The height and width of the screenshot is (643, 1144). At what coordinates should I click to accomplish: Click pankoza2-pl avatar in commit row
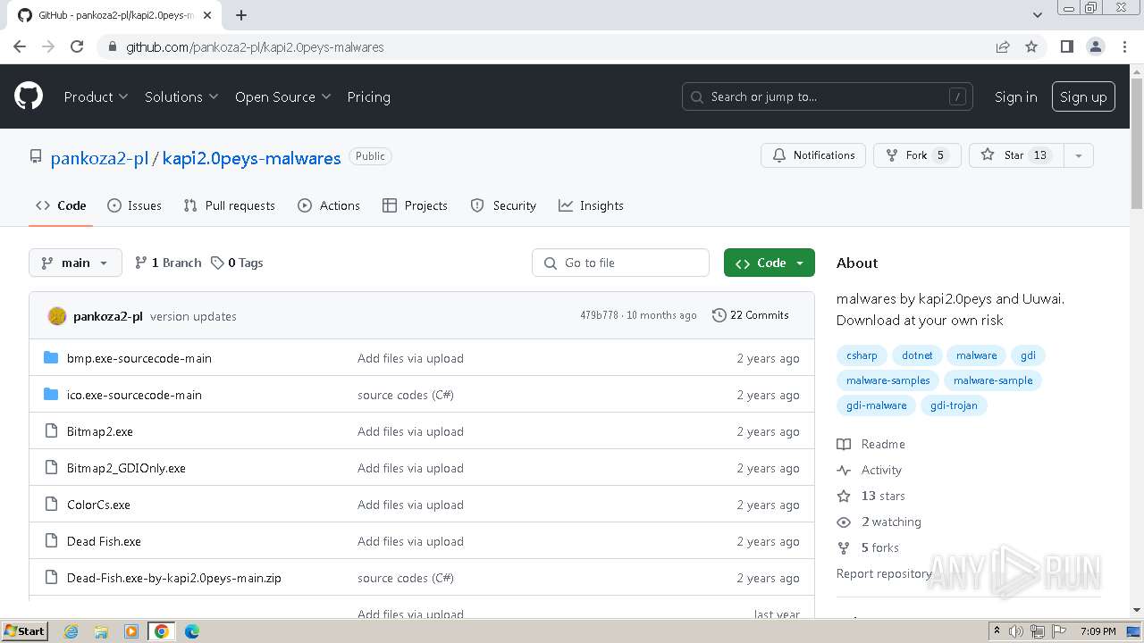[57, 316]
